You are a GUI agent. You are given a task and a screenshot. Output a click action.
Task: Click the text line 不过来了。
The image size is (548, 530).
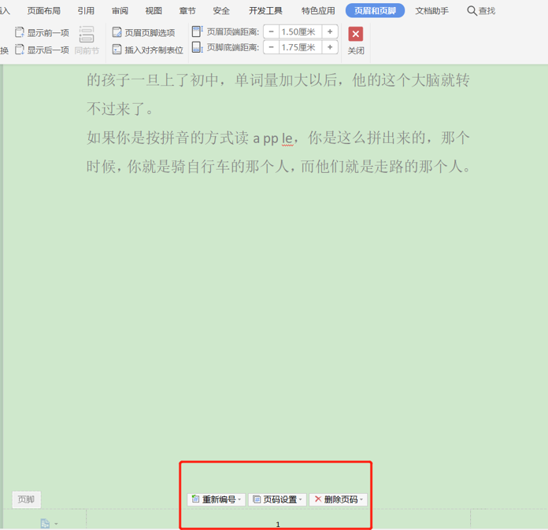point(120,109)
